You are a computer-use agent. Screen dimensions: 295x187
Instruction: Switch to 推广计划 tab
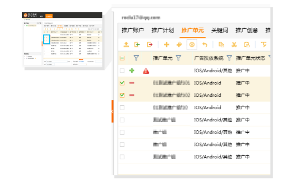coord(162,30)
